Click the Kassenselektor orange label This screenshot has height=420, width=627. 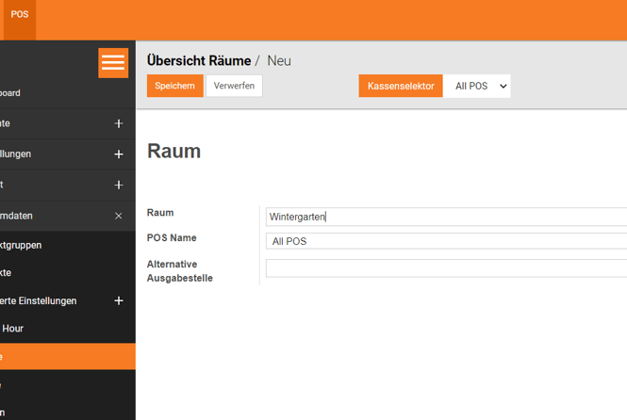pyautogui.click(x=401, y=86)
